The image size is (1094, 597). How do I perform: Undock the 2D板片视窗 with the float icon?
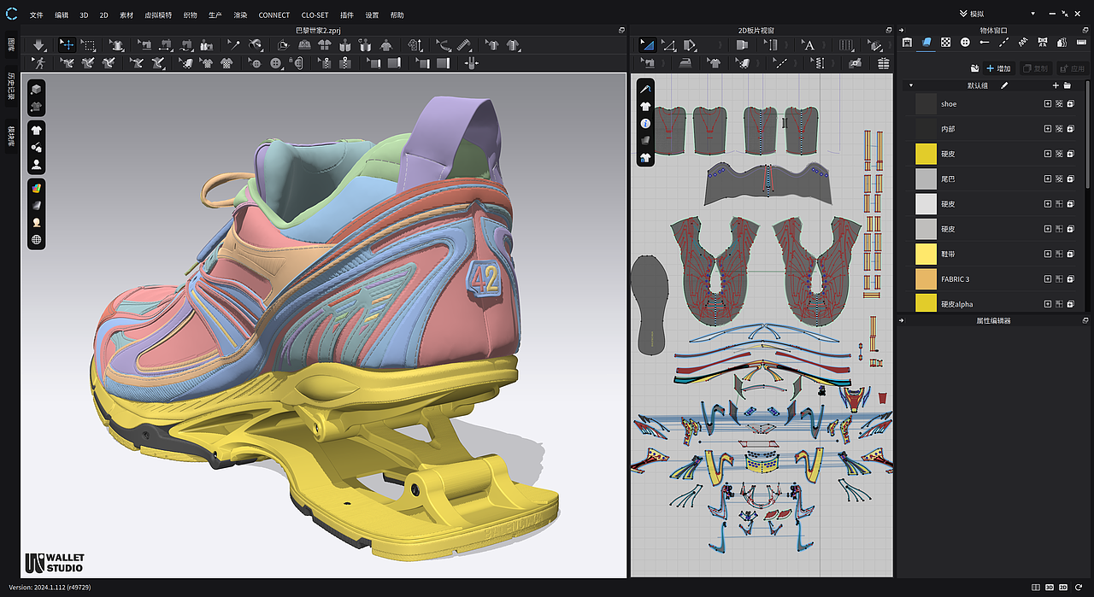point(889,30)
